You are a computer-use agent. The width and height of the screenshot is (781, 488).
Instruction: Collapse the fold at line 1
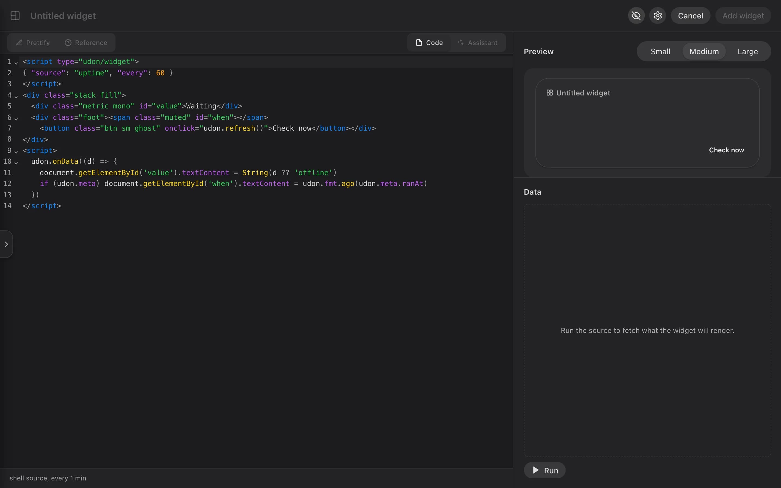pos(16,63)
